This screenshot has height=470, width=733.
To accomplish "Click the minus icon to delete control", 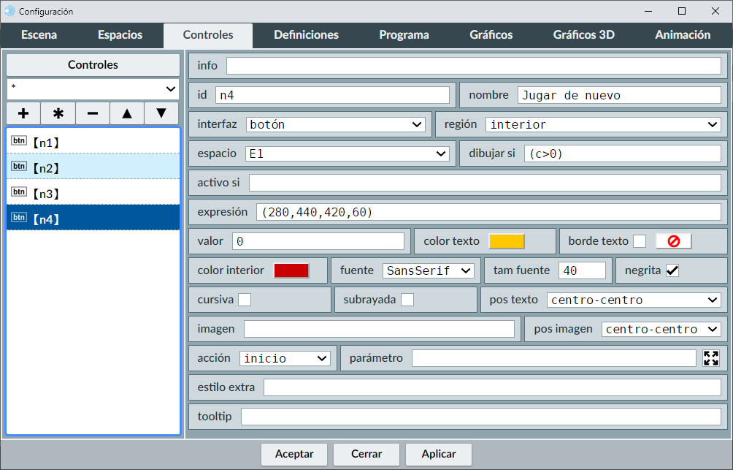I will pos(93,113).
